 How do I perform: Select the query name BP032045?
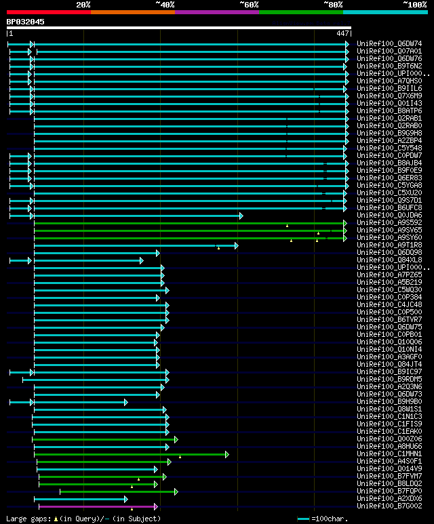click(25, 22)
